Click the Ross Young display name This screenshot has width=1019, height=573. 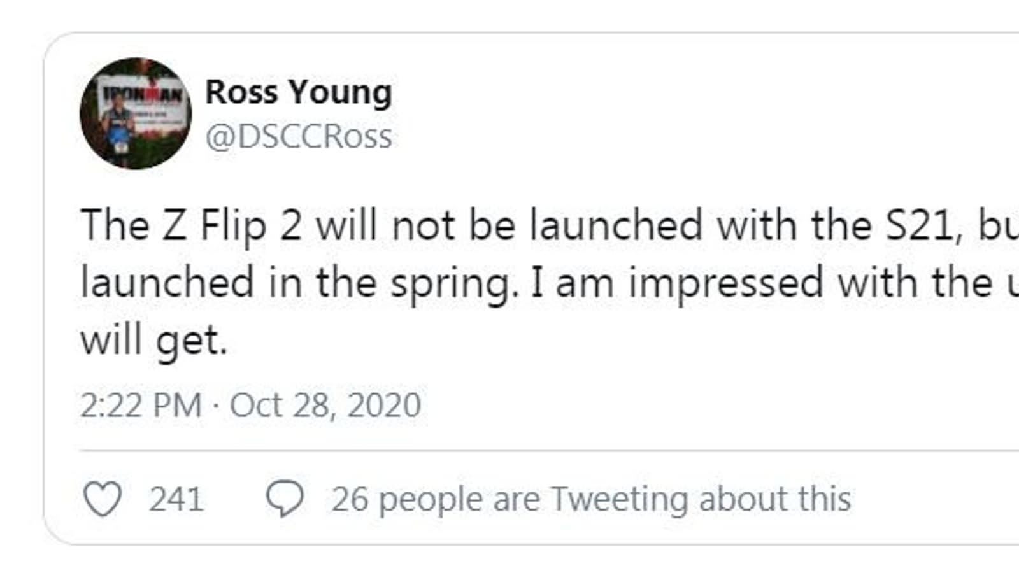[x=298, y=92]
